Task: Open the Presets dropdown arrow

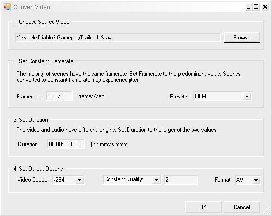Action: pos(247,96)
